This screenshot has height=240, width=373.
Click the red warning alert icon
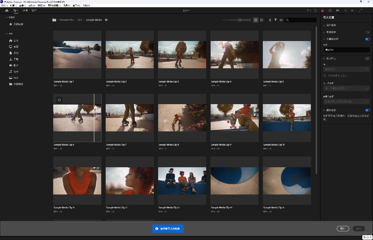pos(322,10)
